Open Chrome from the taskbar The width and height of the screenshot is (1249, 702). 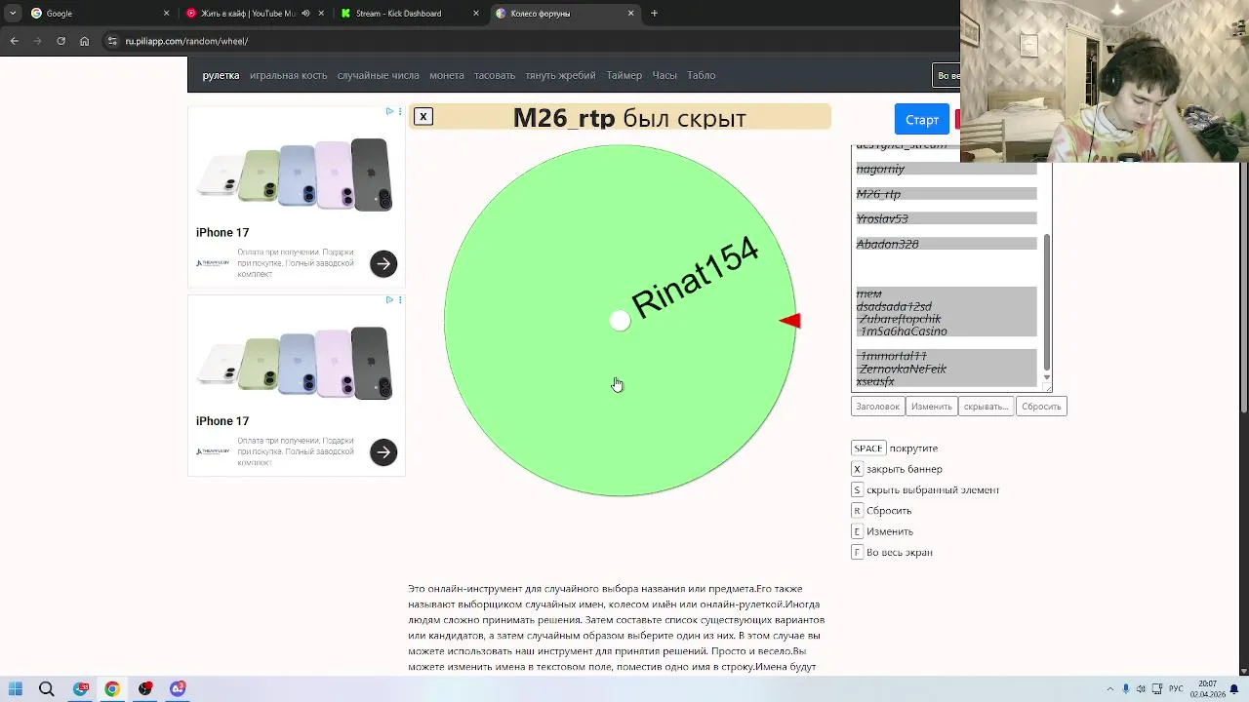[112, 689]
